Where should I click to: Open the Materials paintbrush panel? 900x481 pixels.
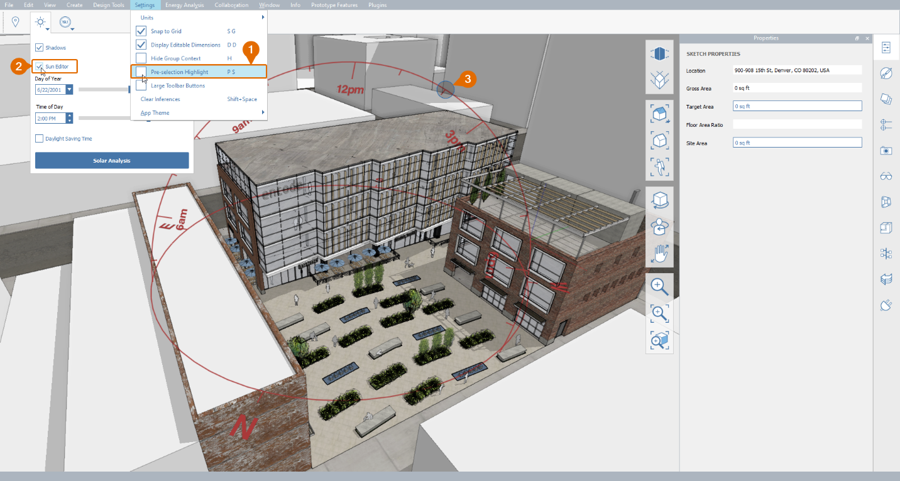886,73
